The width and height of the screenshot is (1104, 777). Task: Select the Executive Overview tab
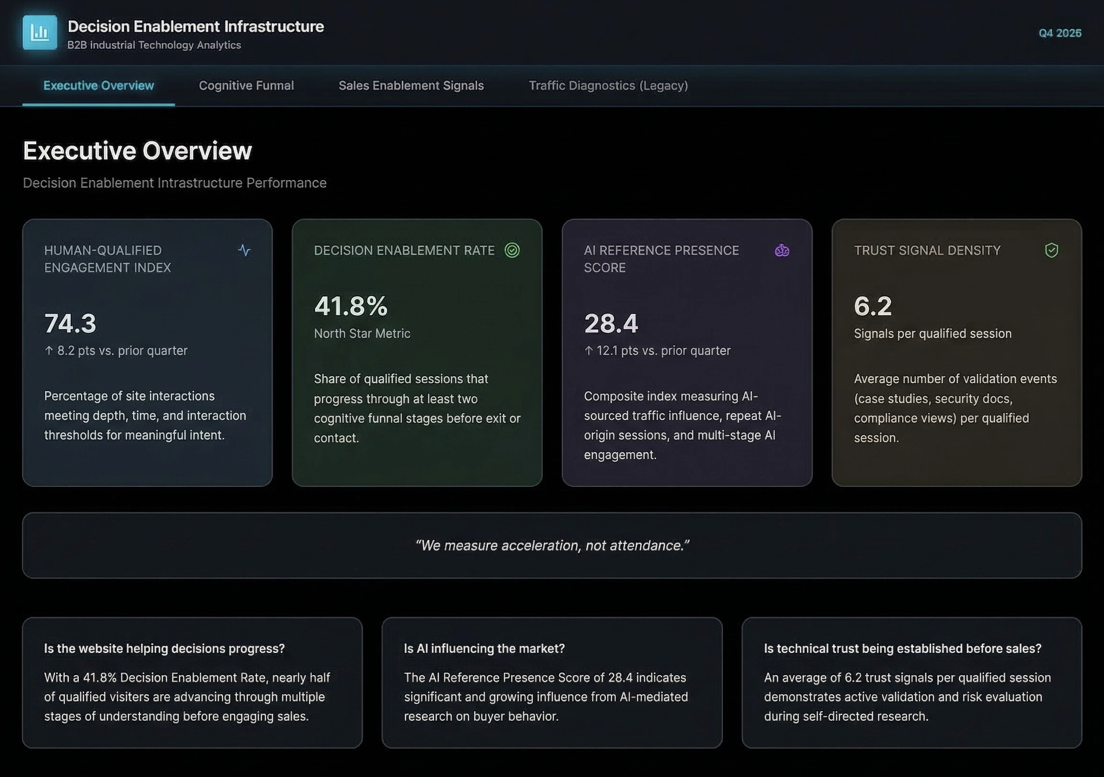[x=99, y=86]
